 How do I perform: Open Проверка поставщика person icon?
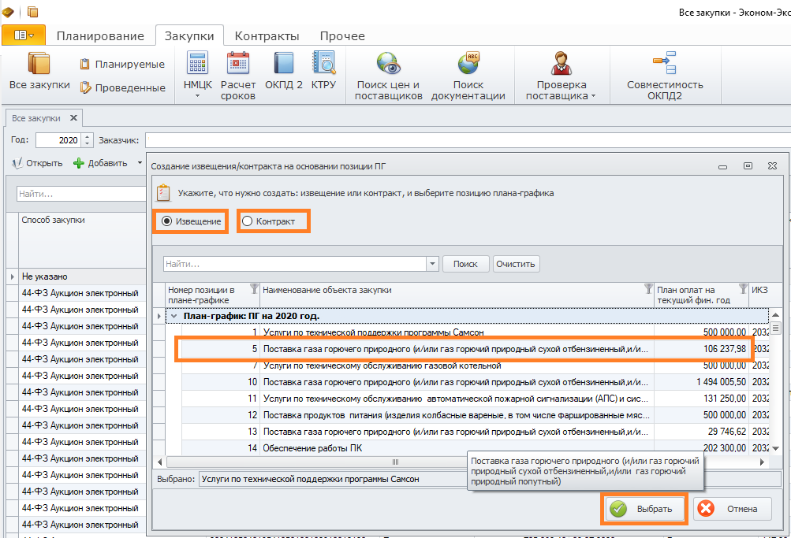(x=561, y=64)
